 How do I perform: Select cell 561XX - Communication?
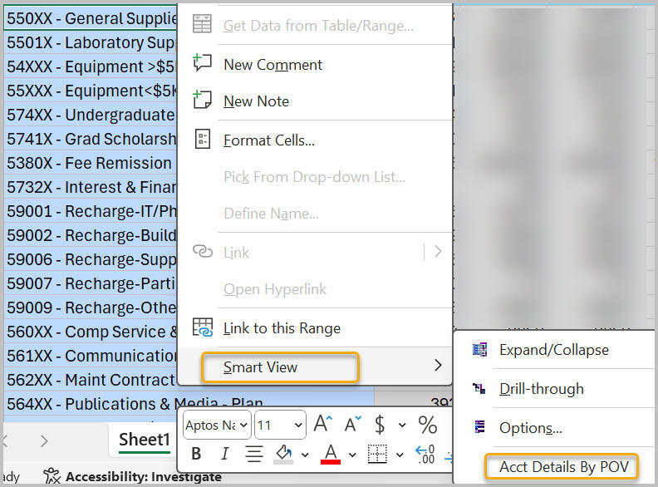click(x=91, y=356)
